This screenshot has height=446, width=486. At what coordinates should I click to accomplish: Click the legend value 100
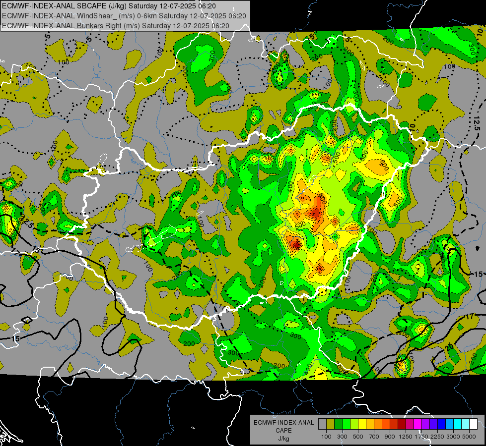pyautogui.click(x=326, y=437)
